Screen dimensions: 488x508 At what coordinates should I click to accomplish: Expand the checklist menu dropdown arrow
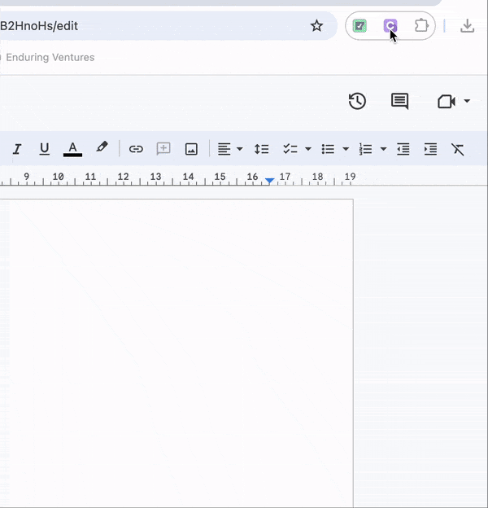pyautogui.click(x=308, y=149)
